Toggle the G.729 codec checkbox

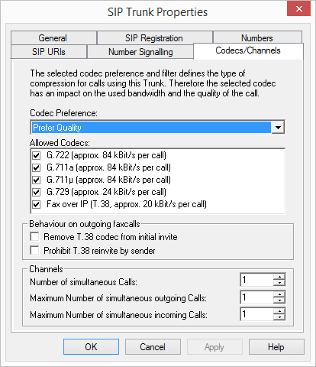coord(37,192)
